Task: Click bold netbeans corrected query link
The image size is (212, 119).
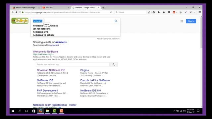Action: click(61, 42)
